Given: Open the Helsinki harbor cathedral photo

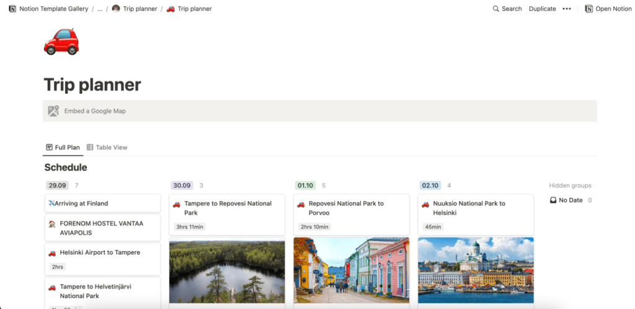Looking at the screenshot, I should pos(476,270).
